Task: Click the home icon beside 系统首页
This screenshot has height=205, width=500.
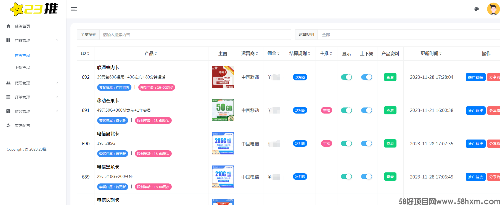Action: pos(8,26)
